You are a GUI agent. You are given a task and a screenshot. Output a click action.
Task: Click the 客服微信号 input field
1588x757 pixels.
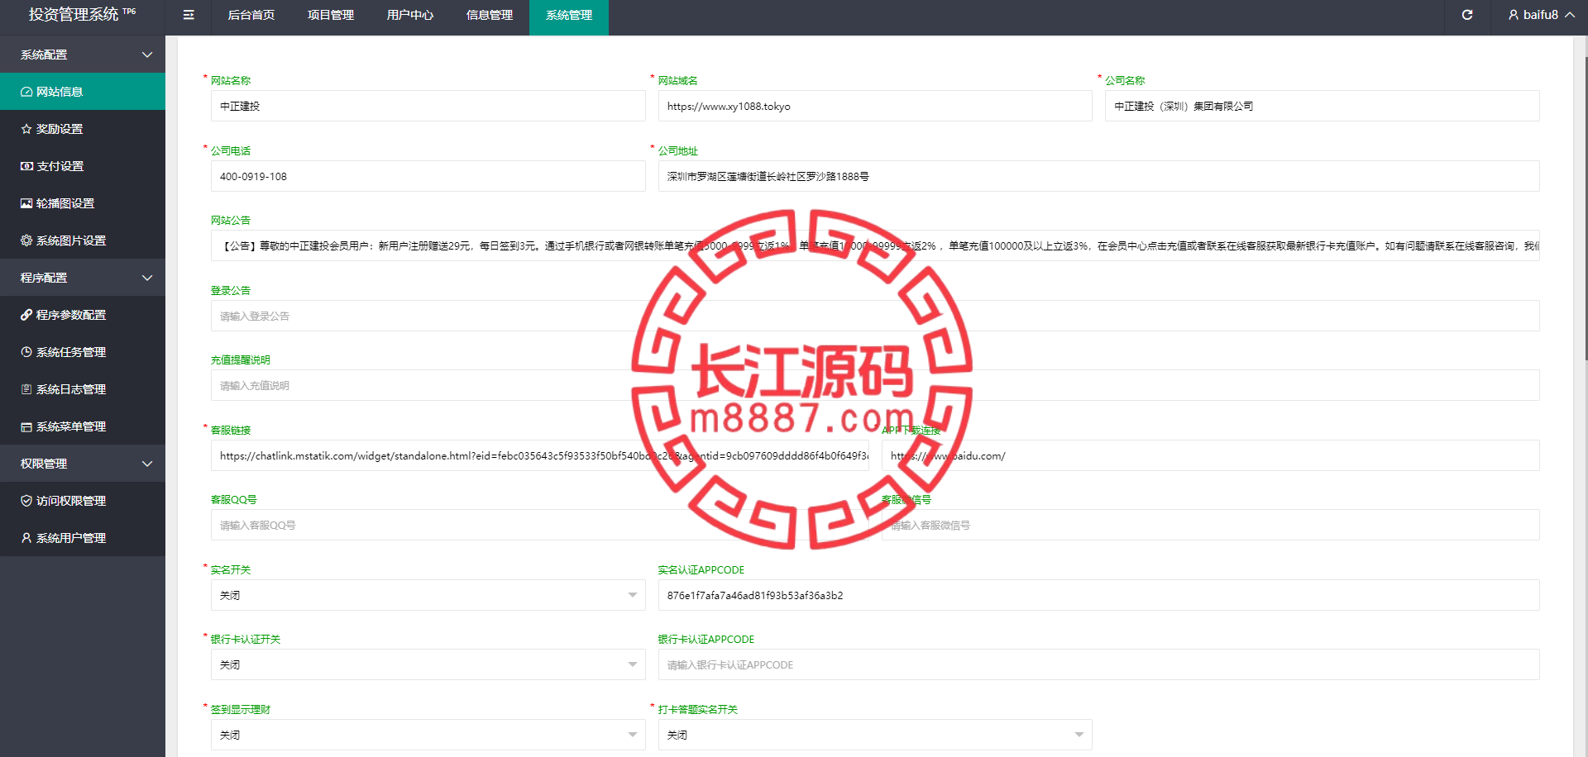[1211, 525]
